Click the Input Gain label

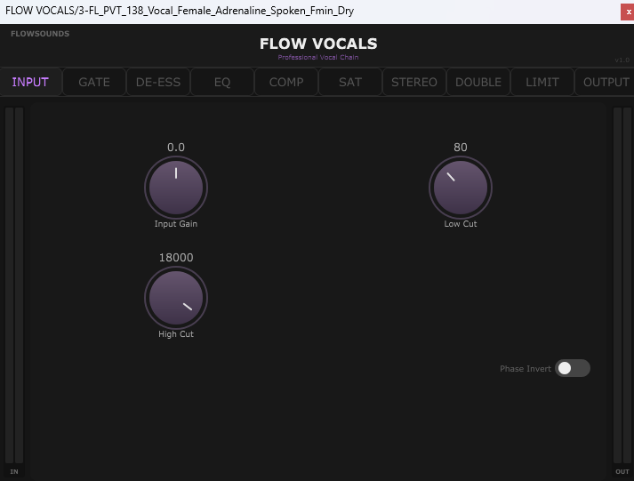pyautogui.click(x=176, y=224)
